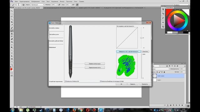Click foreground red color swatch
200x112 pixels.
pos(11,69)
